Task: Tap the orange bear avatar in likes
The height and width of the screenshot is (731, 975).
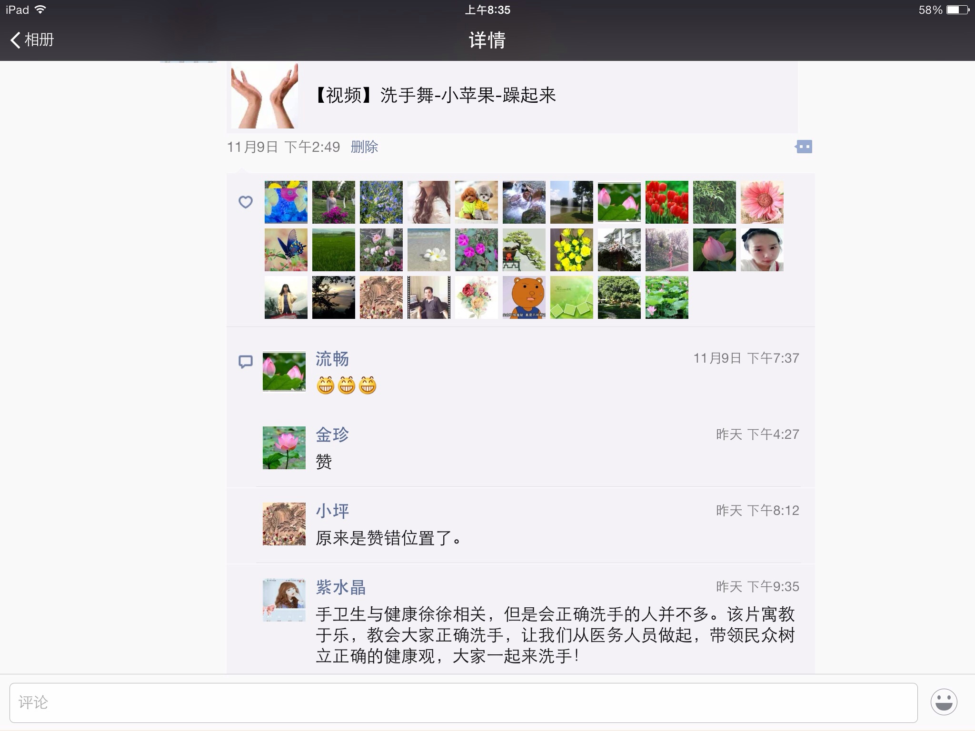Action: pos(524,297)
